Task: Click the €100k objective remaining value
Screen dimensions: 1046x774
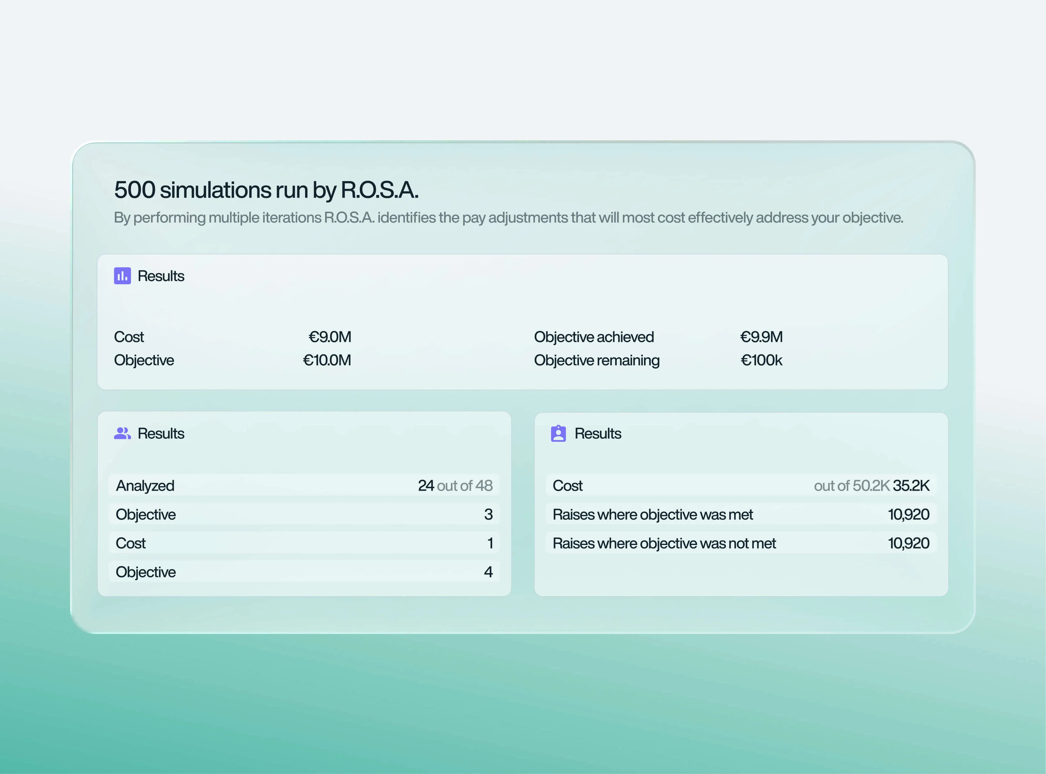Action: pyautogui.click(x=761, y=360)
